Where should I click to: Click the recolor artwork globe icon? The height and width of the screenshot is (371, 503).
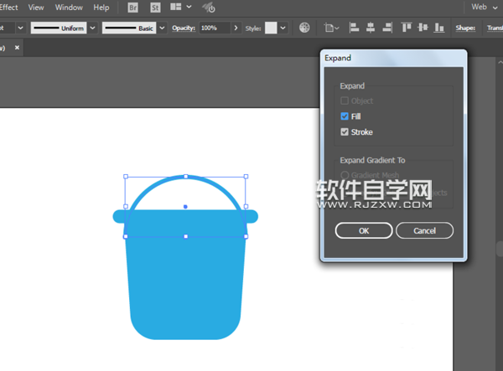pyautogui.click(x=304, y=28)
